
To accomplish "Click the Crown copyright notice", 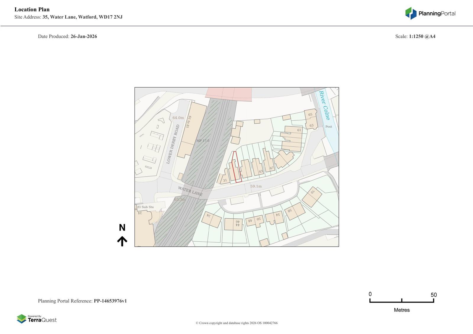I will pos(237,323).
